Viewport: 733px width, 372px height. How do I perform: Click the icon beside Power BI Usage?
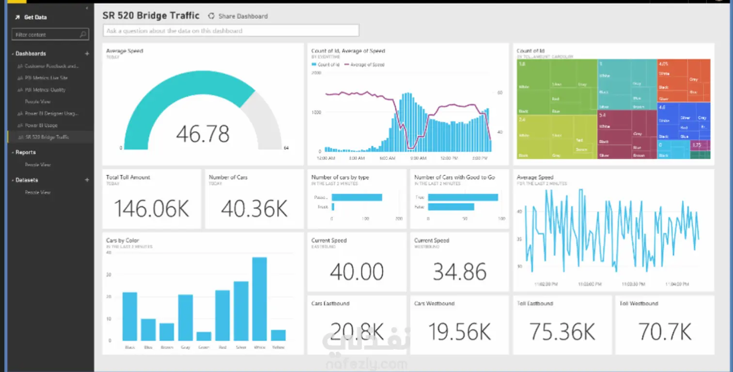(x=20, y=125)
